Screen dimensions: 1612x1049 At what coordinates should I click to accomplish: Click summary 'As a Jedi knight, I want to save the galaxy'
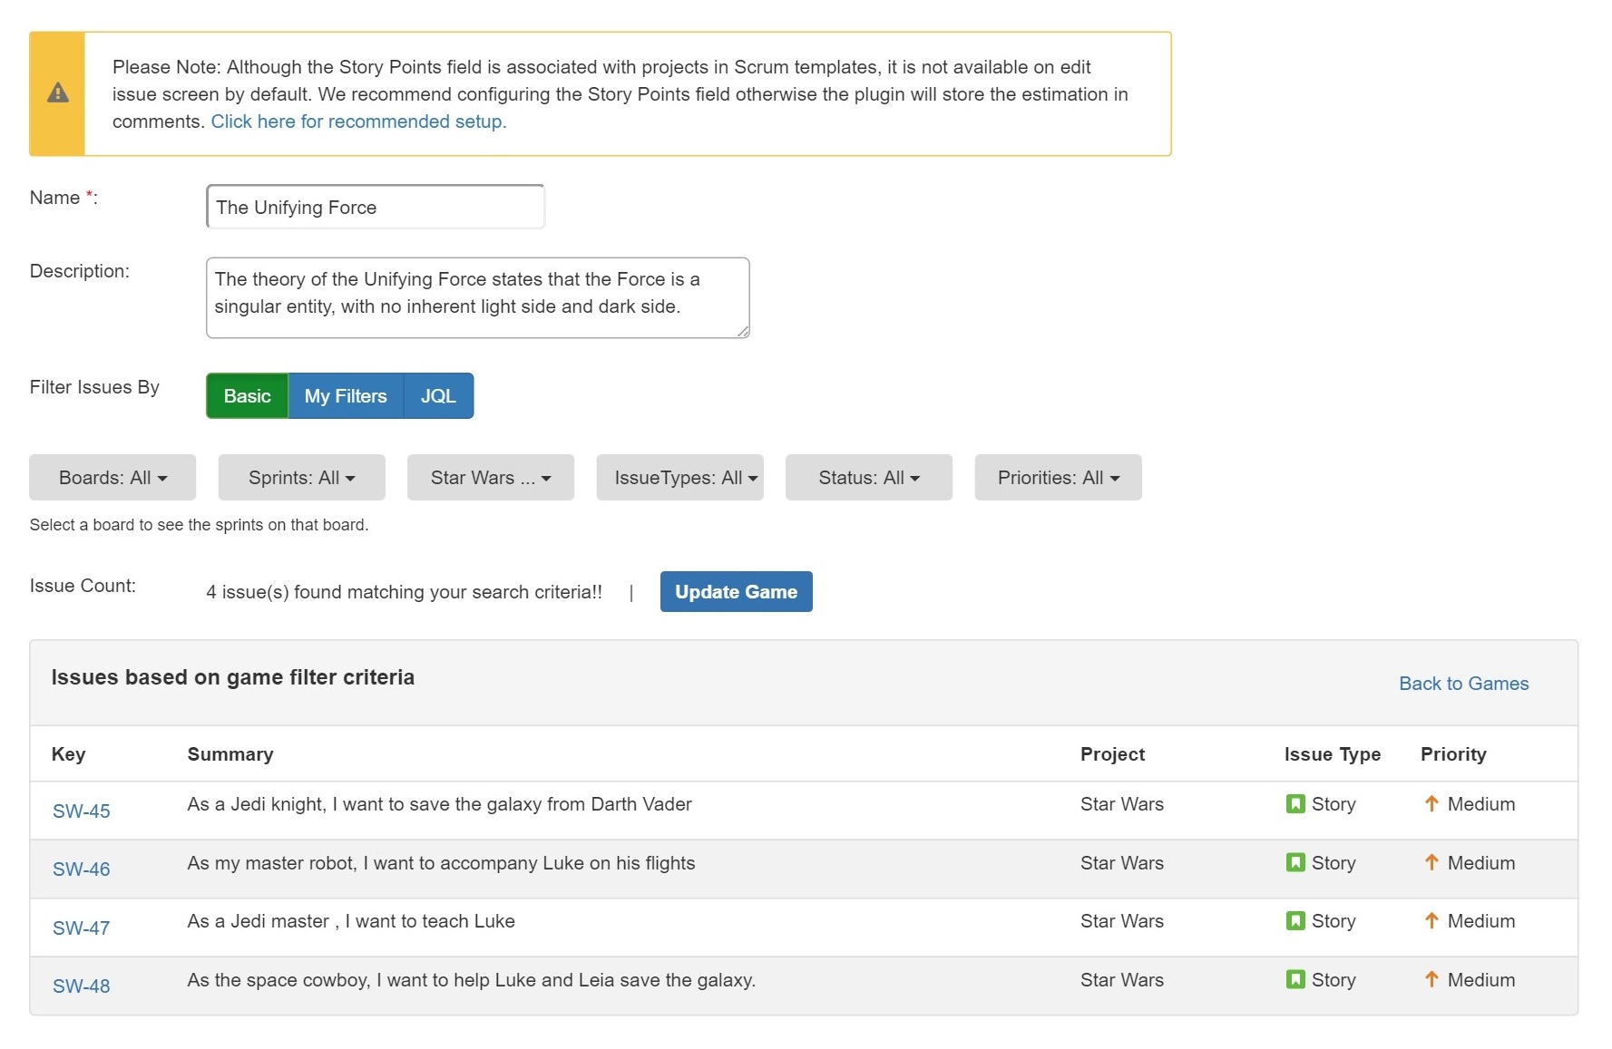[x=439, y=804]
